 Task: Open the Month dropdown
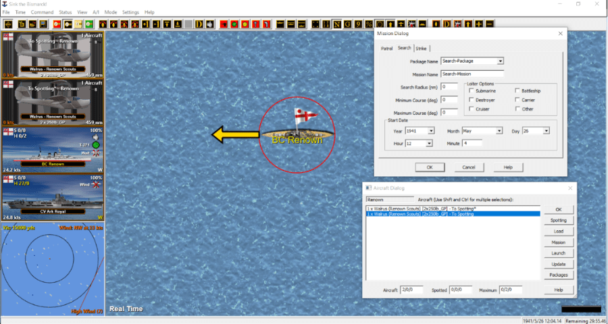(499, 131)
